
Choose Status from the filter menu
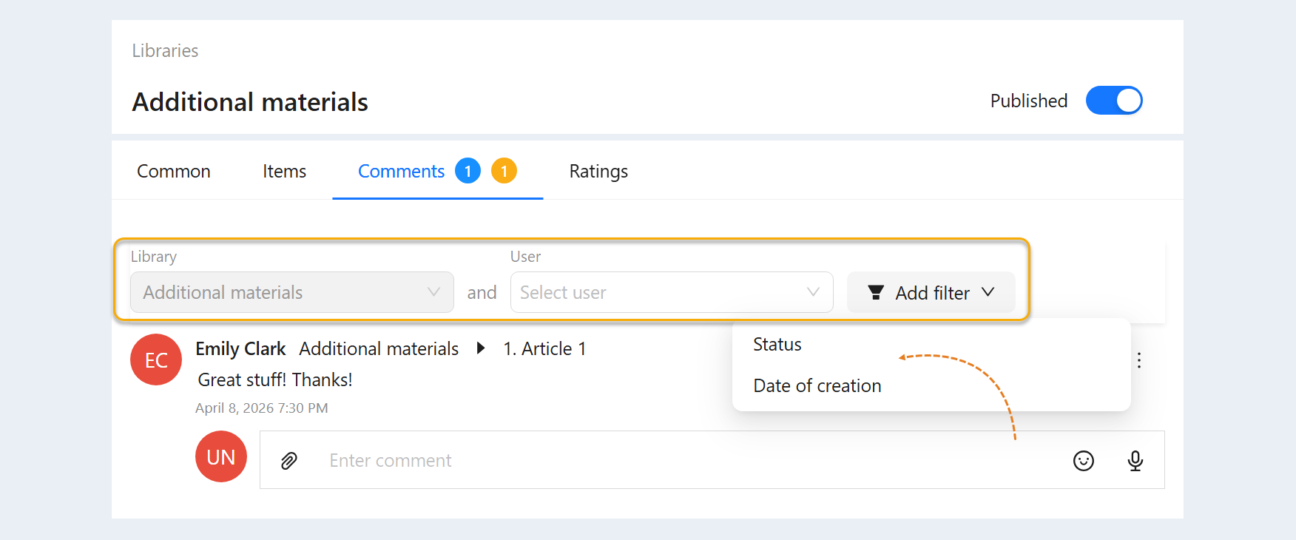tap(777, 345)
